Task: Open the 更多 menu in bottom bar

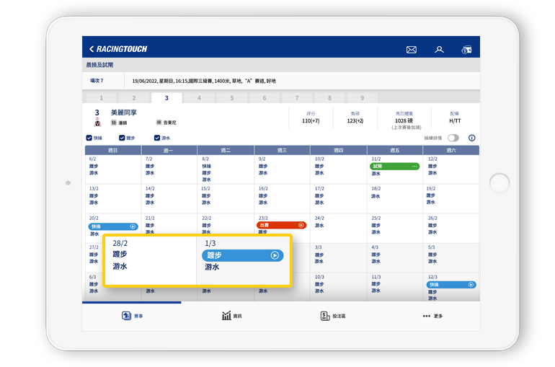Action: coord(433,316)
